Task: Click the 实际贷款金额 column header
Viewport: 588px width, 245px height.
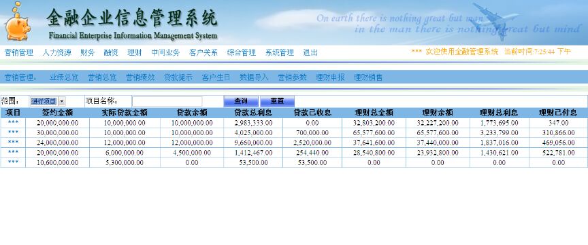Action: tap(125, 113)
